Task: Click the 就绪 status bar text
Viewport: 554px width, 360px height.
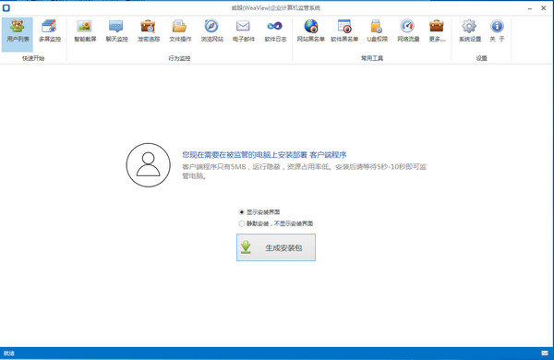Action: (x=9, y=353)
